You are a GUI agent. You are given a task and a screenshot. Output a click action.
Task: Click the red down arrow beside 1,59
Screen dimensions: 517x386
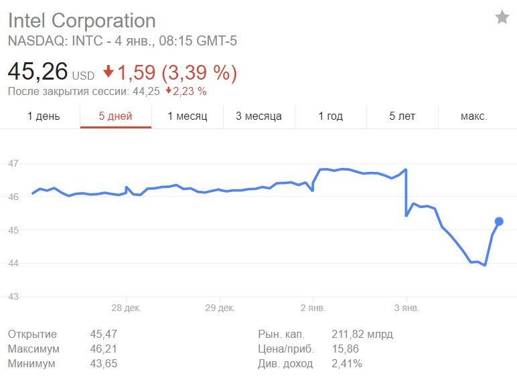pos(109,72)
